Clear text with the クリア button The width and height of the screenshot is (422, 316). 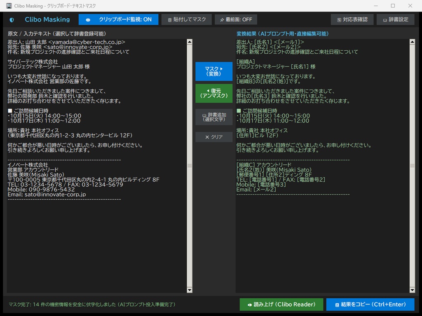[x=214, y=137]
